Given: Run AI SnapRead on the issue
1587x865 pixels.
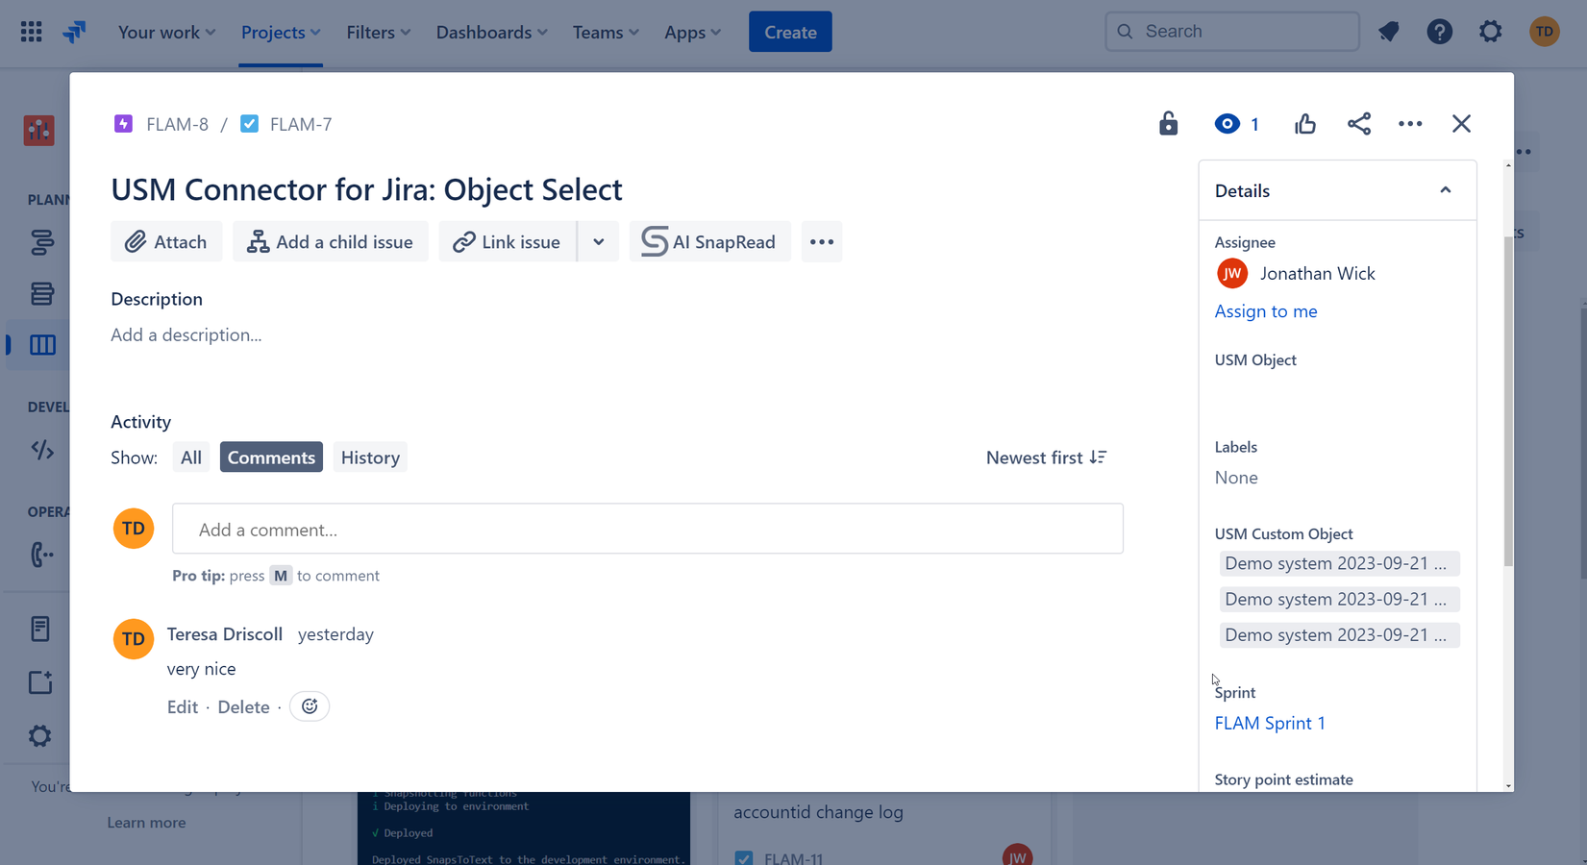Looking at the screenshot, I should pyautogui.click(x=709, y=241).
